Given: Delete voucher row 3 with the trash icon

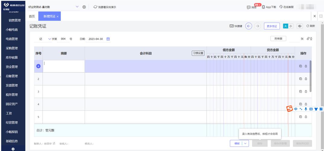Looking at the screenshot, I should [306, 92].
